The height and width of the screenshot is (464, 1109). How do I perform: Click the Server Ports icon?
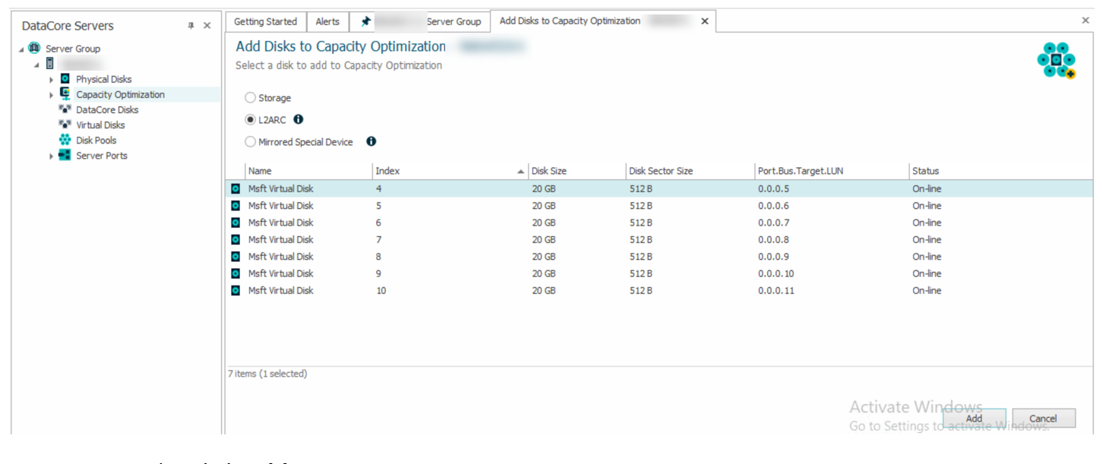[x=65, y=155]
